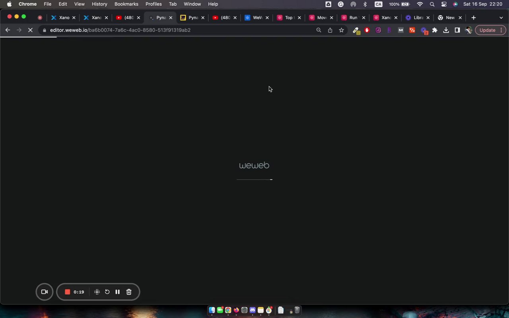This screenshot has height=318, width=509.
Task: Open Control Center in the menu bar
Action: [x=444, y=4]
